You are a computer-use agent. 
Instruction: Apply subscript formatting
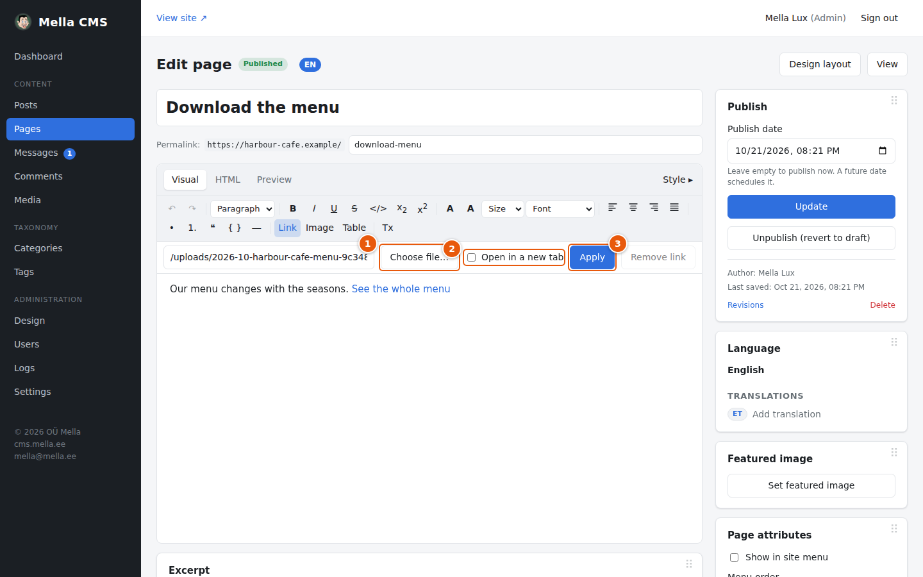point(402,208)
